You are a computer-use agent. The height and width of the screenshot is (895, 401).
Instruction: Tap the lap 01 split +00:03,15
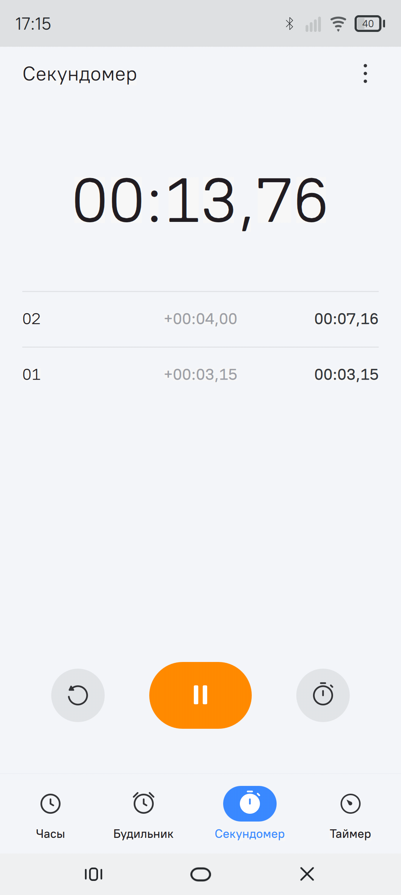[x=200, y=375]
